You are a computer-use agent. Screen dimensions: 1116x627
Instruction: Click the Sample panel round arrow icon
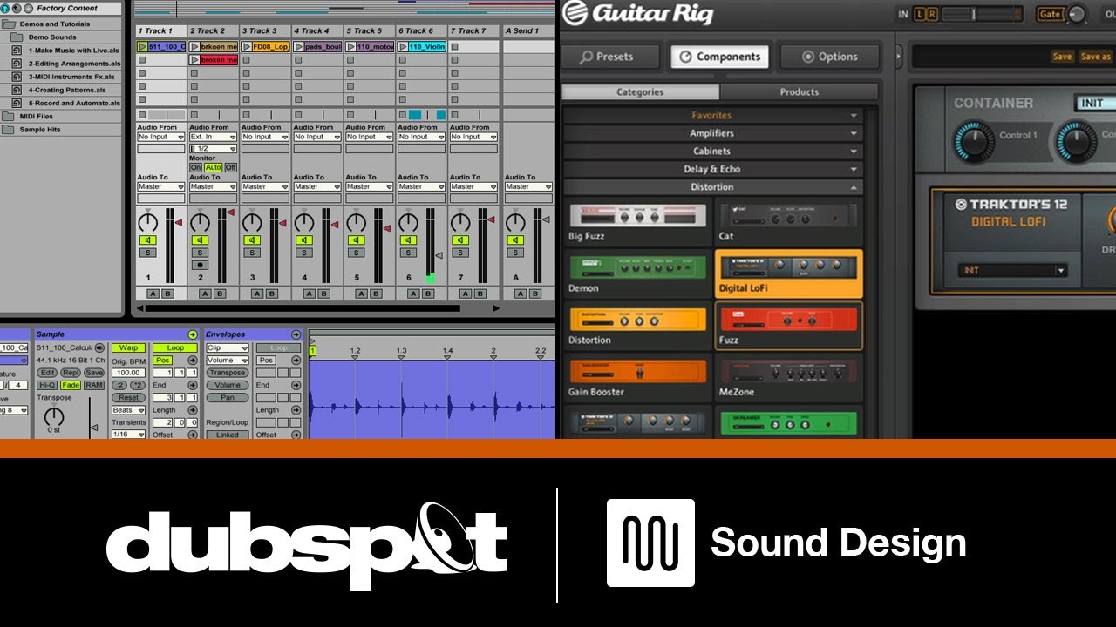pyautogui.click(x=193, y=334)
